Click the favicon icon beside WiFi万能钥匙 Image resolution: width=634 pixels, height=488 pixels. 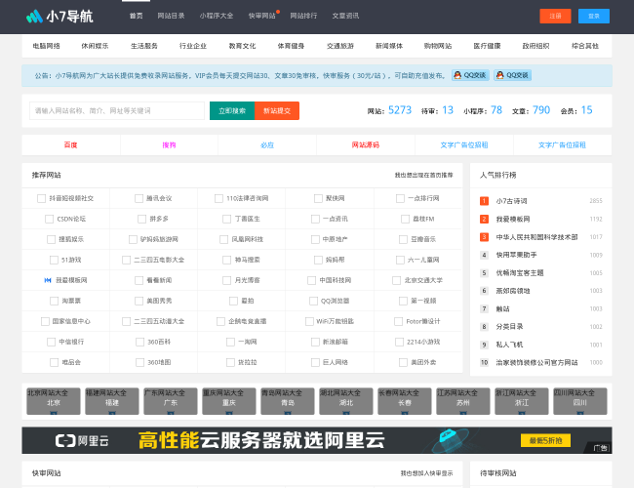pos(309,321)
